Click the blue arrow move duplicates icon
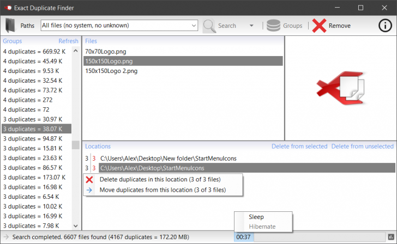This screenshot has height=244, width=397. click(89, 190)
